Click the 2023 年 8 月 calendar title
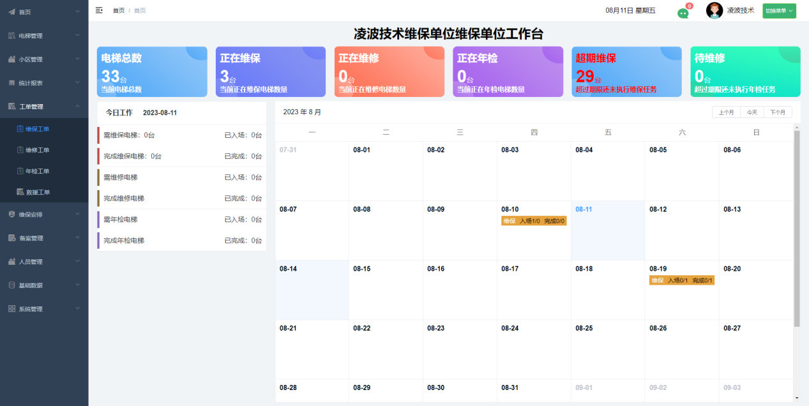809x406 pixels. click(x=302, y=112)
